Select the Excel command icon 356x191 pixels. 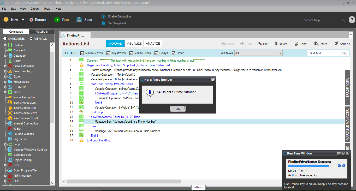pyautogui.click(x=10, y=76)
